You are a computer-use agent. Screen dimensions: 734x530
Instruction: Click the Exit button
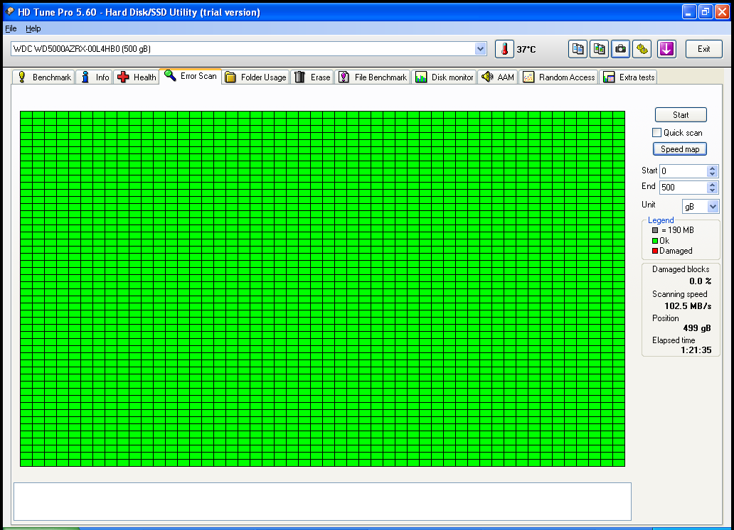pos(703,49)
